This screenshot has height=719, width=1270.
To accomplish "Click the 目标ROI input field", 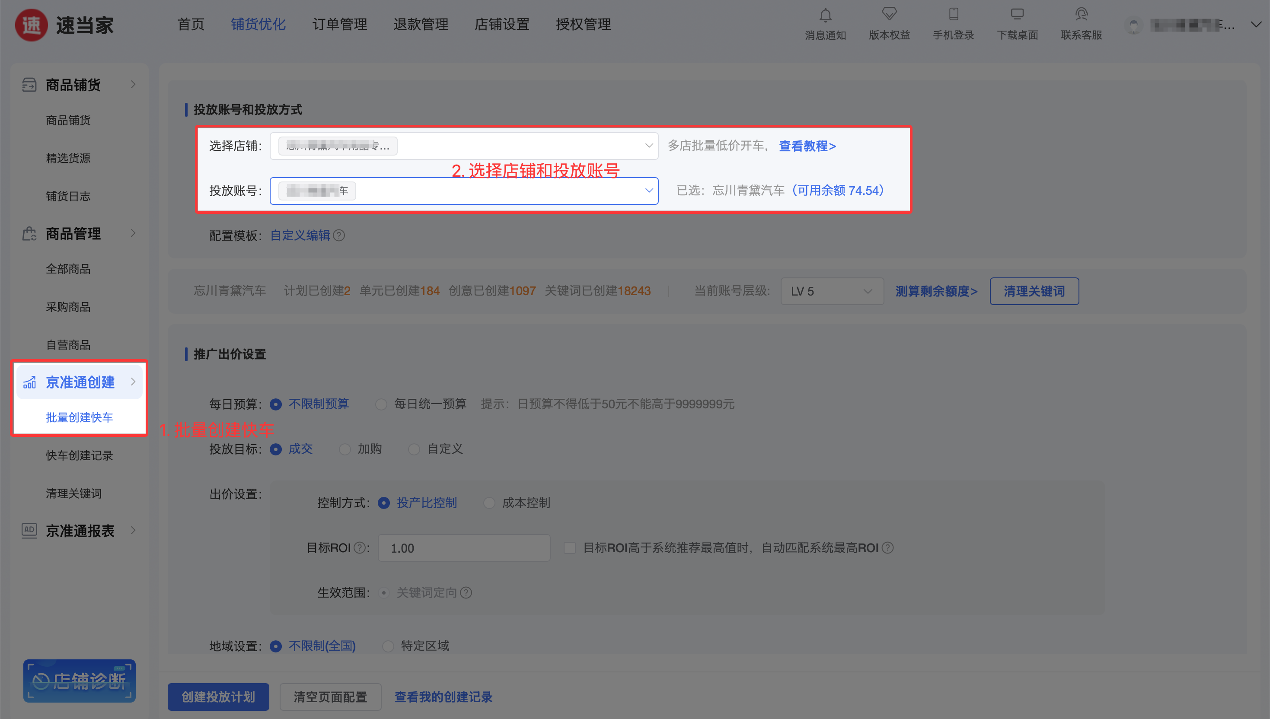I will tap(463, 548).
